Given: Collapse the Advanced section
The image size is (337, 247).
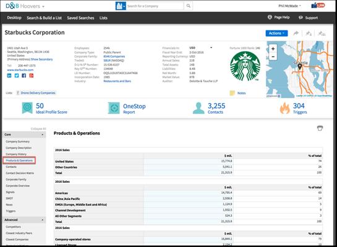Looking at the screenshot, I should 42,220.
